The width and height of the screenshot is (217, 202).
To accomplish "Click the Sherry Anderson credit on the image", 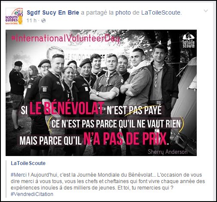I will coord(167,152).
